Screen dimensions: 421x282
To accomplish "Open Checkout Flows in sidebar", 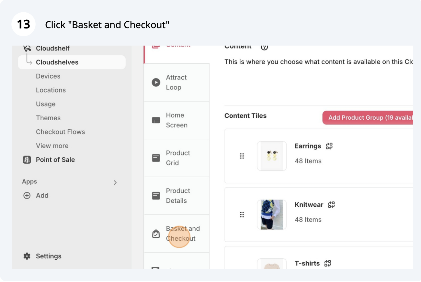I will tap(61, 132).
